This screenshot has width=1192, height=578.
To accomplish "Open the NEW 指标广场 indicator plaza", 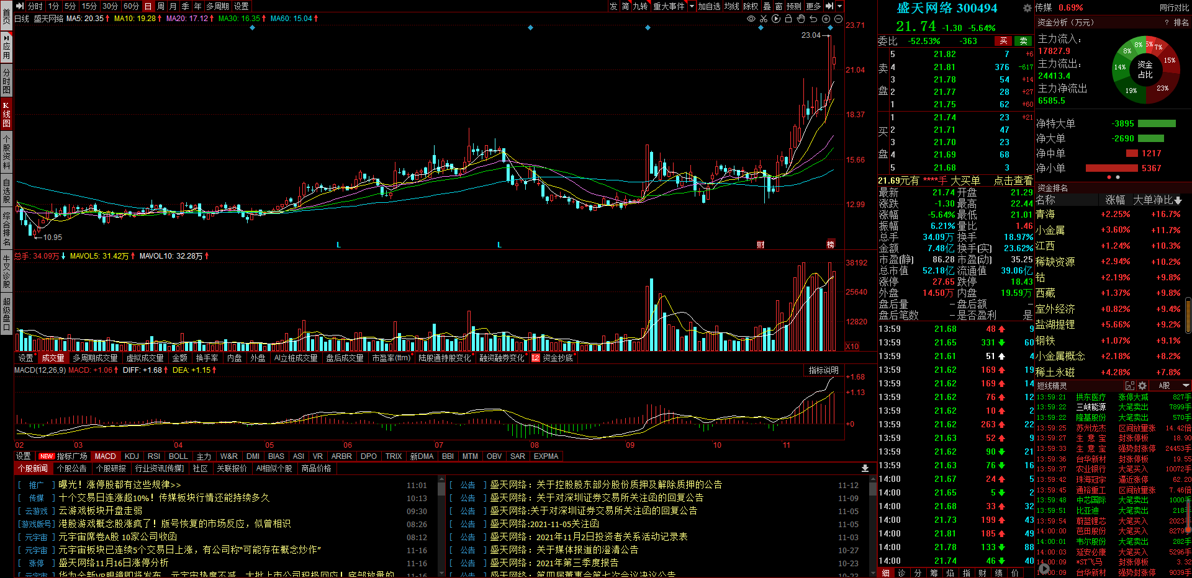I will pyautogui.click(x=63, y=456).
